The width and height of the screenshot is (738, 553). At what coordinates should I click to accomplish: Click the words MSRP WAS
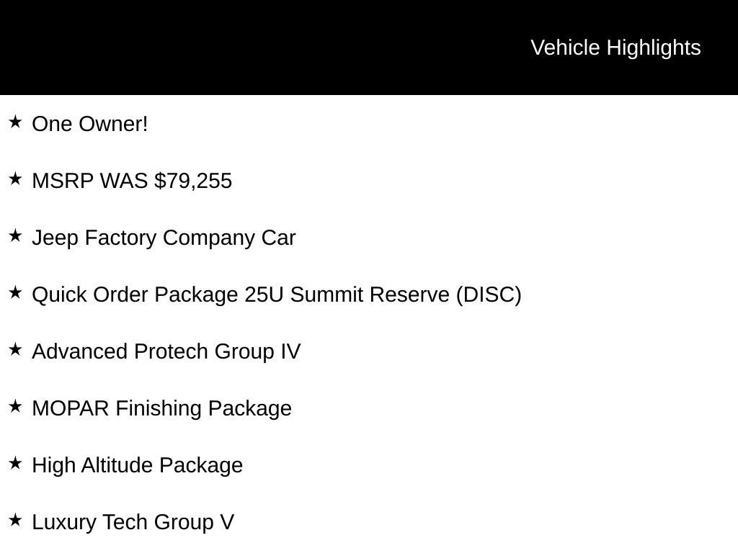coord(90,181)
